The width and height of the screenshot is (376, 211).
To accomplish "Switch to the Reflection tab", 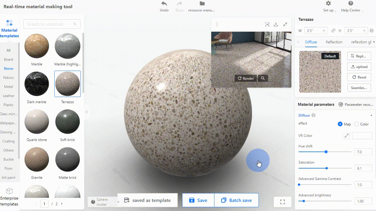I will coord(334,42).
